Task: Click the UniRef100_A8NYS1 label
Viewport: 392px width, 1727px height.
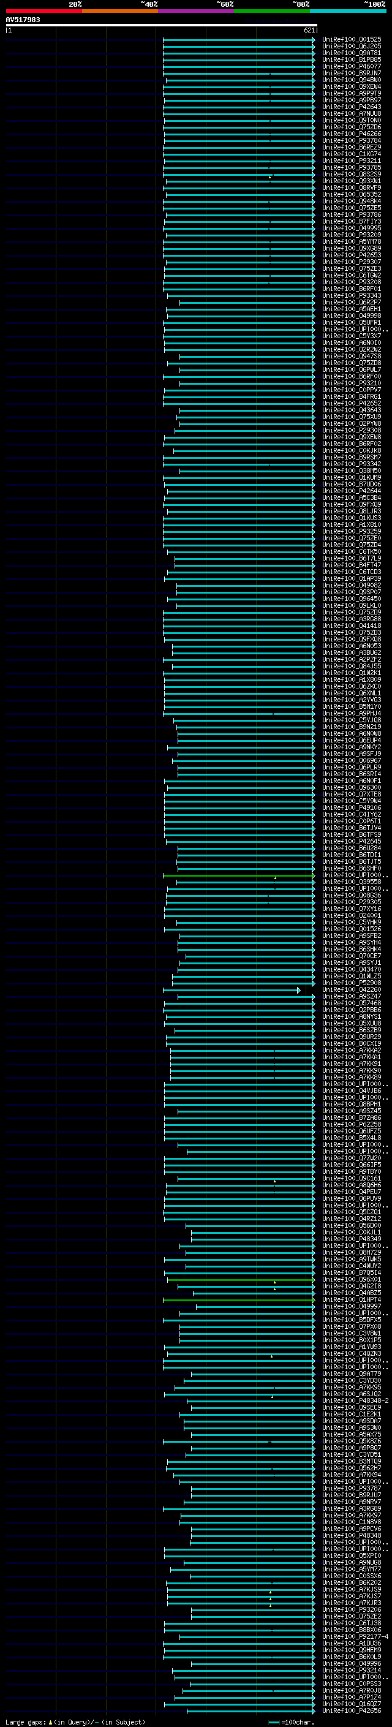Action: 352,1016
